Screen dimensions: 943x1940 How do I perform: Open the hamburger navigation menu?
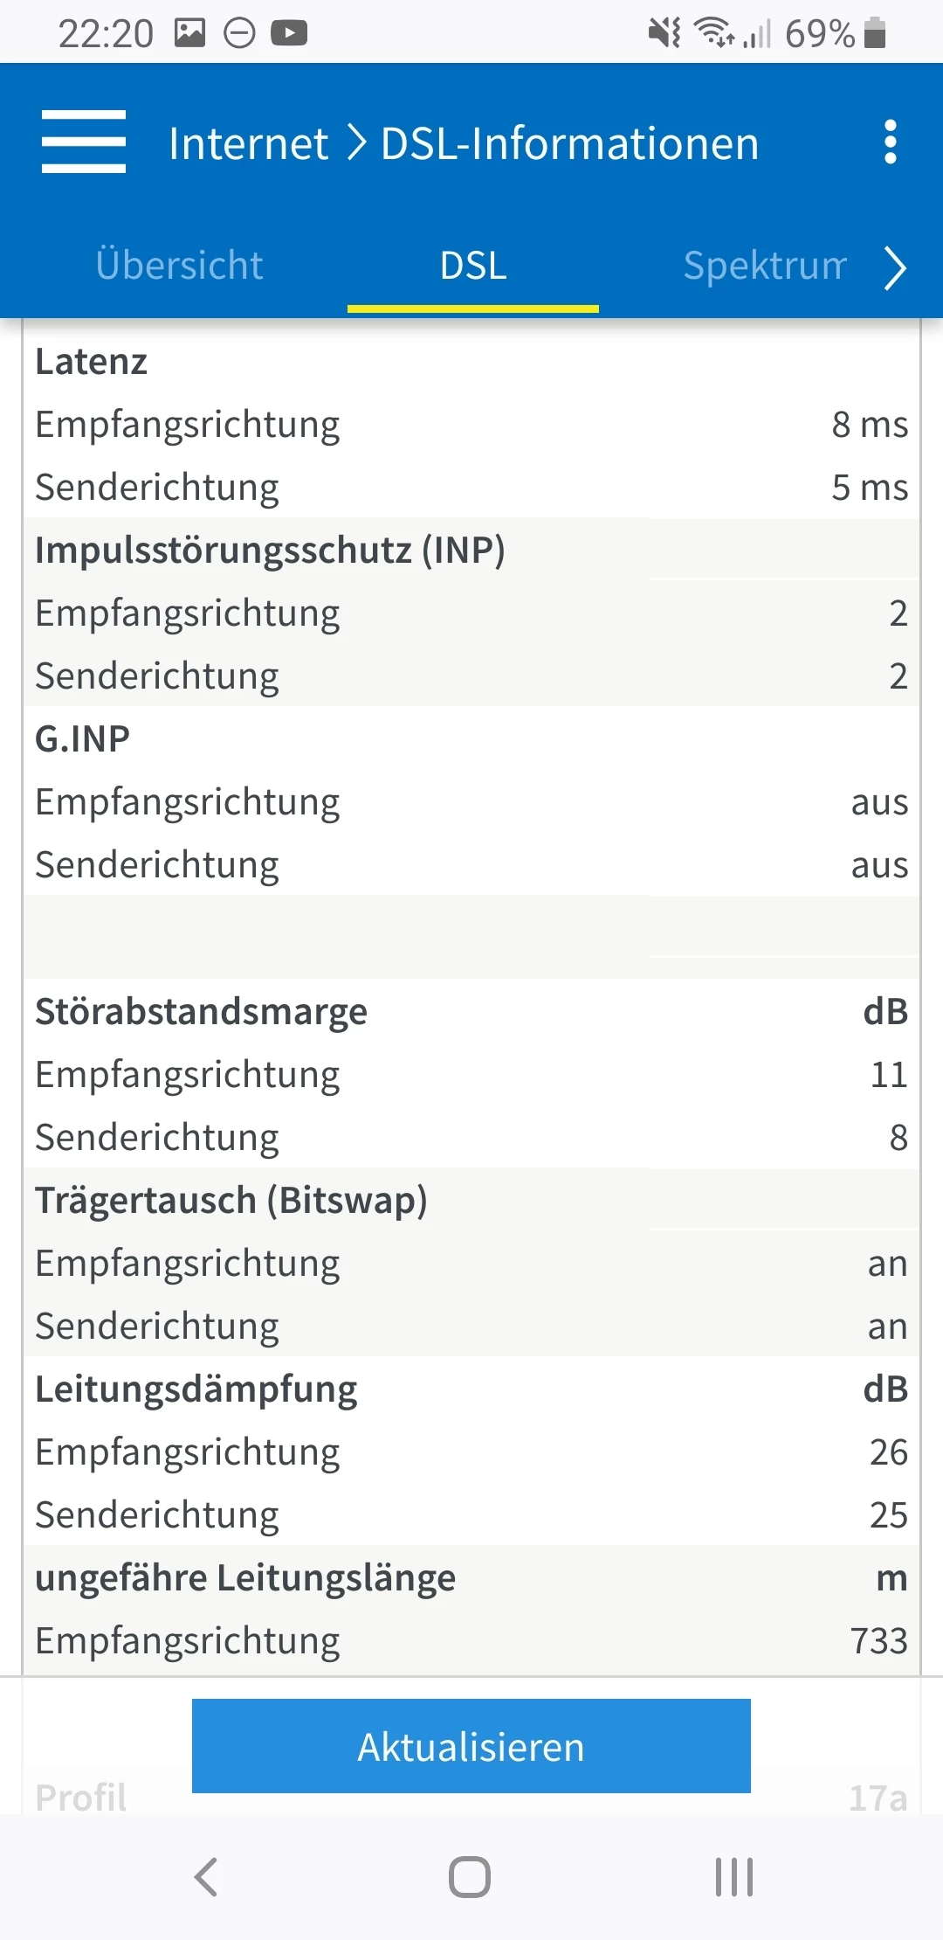[x=84, y=142]
